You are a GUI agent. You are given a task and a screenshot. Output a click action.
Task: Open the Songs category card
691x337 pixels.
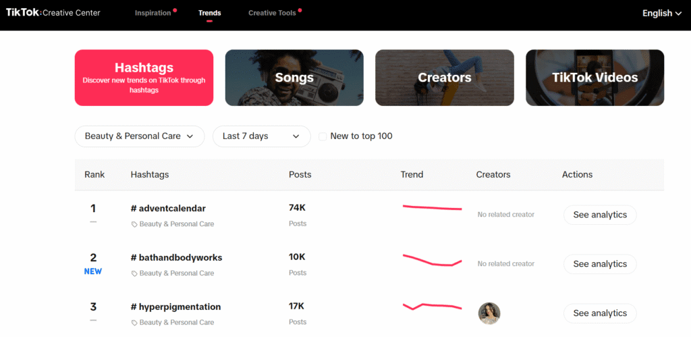[x=294, y=78]
